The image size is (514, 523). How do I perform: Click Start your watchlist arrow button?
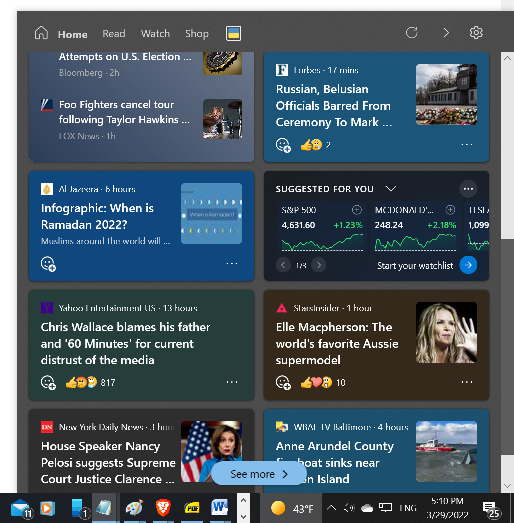[468, 265]
